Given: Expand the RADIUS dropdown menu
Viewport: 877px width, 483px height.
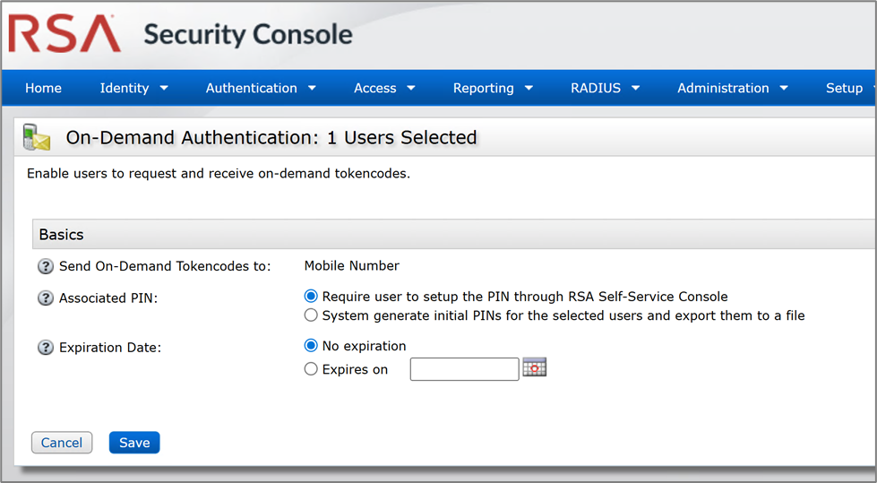Looking at the screenshot, I should pyautogui.click(x=605, y=88).
